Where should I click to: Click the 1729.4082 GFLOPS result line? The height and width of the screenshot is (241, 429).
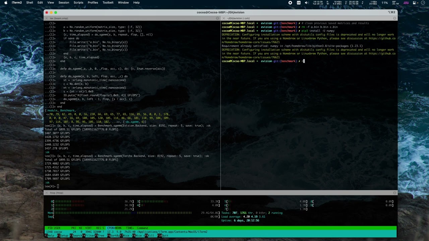tap(57, 163)
